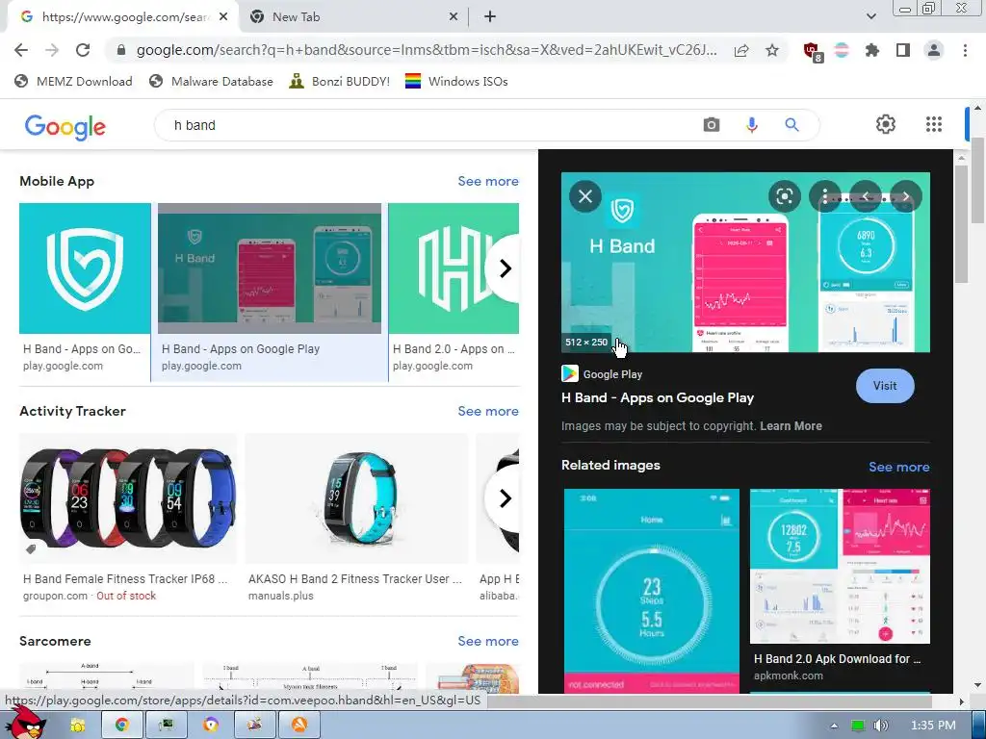The width and height of the screenshot is (986, 739).
Task: Go back to the previous page
Action: click(x=21, y=50)
